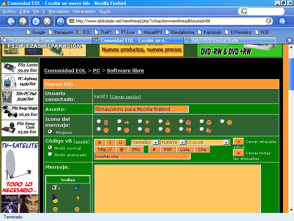Viewport: 294px width, 221px height.
Task: Insert the party-hat smiley from Smilies box
Action: pos(55,199)
